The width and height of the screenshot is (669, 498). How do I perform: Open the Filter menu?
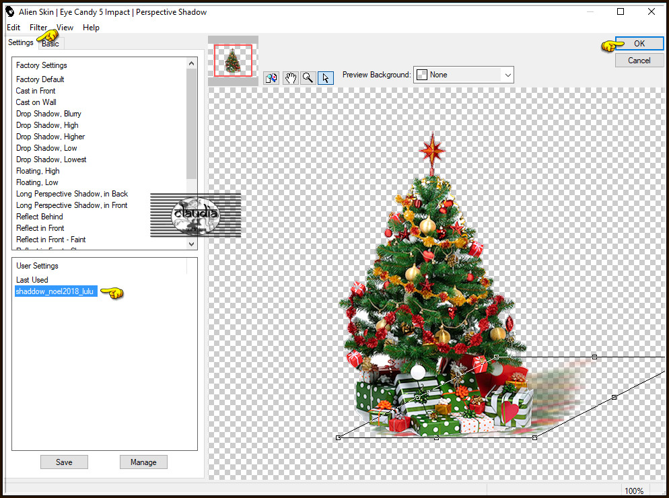[x=38, y=28]
